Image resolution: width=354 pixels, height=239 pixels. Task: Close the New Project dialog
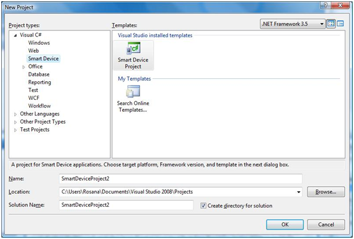click(x=340, y=6)
